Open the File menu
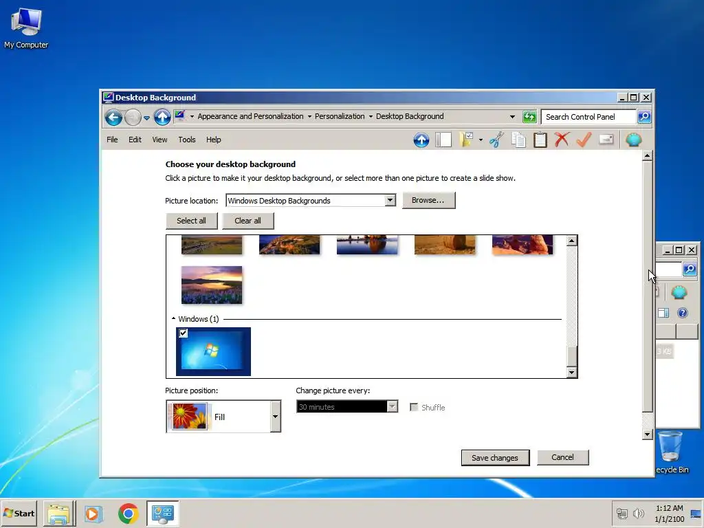704x528 pixels. pyautogui.click(x=112, y=140)
